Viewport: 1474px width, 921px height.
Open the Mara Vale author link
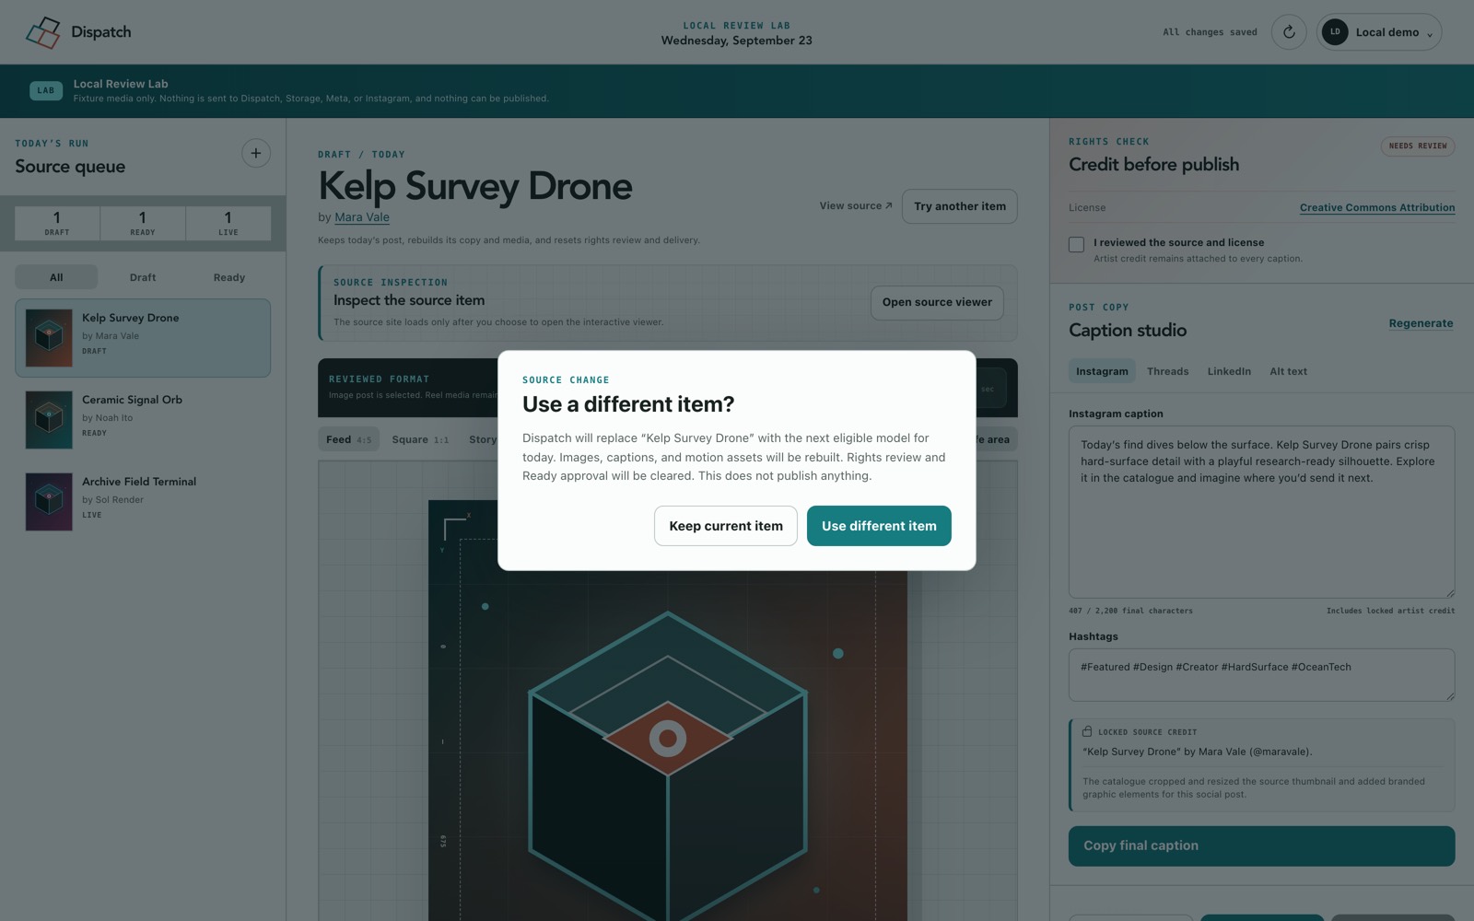(x=362, y=217)
